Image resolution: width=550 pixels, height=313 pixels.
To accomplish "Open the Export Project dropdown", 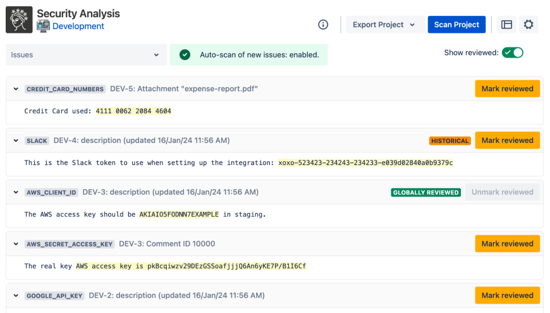I will tap(384, 25).
